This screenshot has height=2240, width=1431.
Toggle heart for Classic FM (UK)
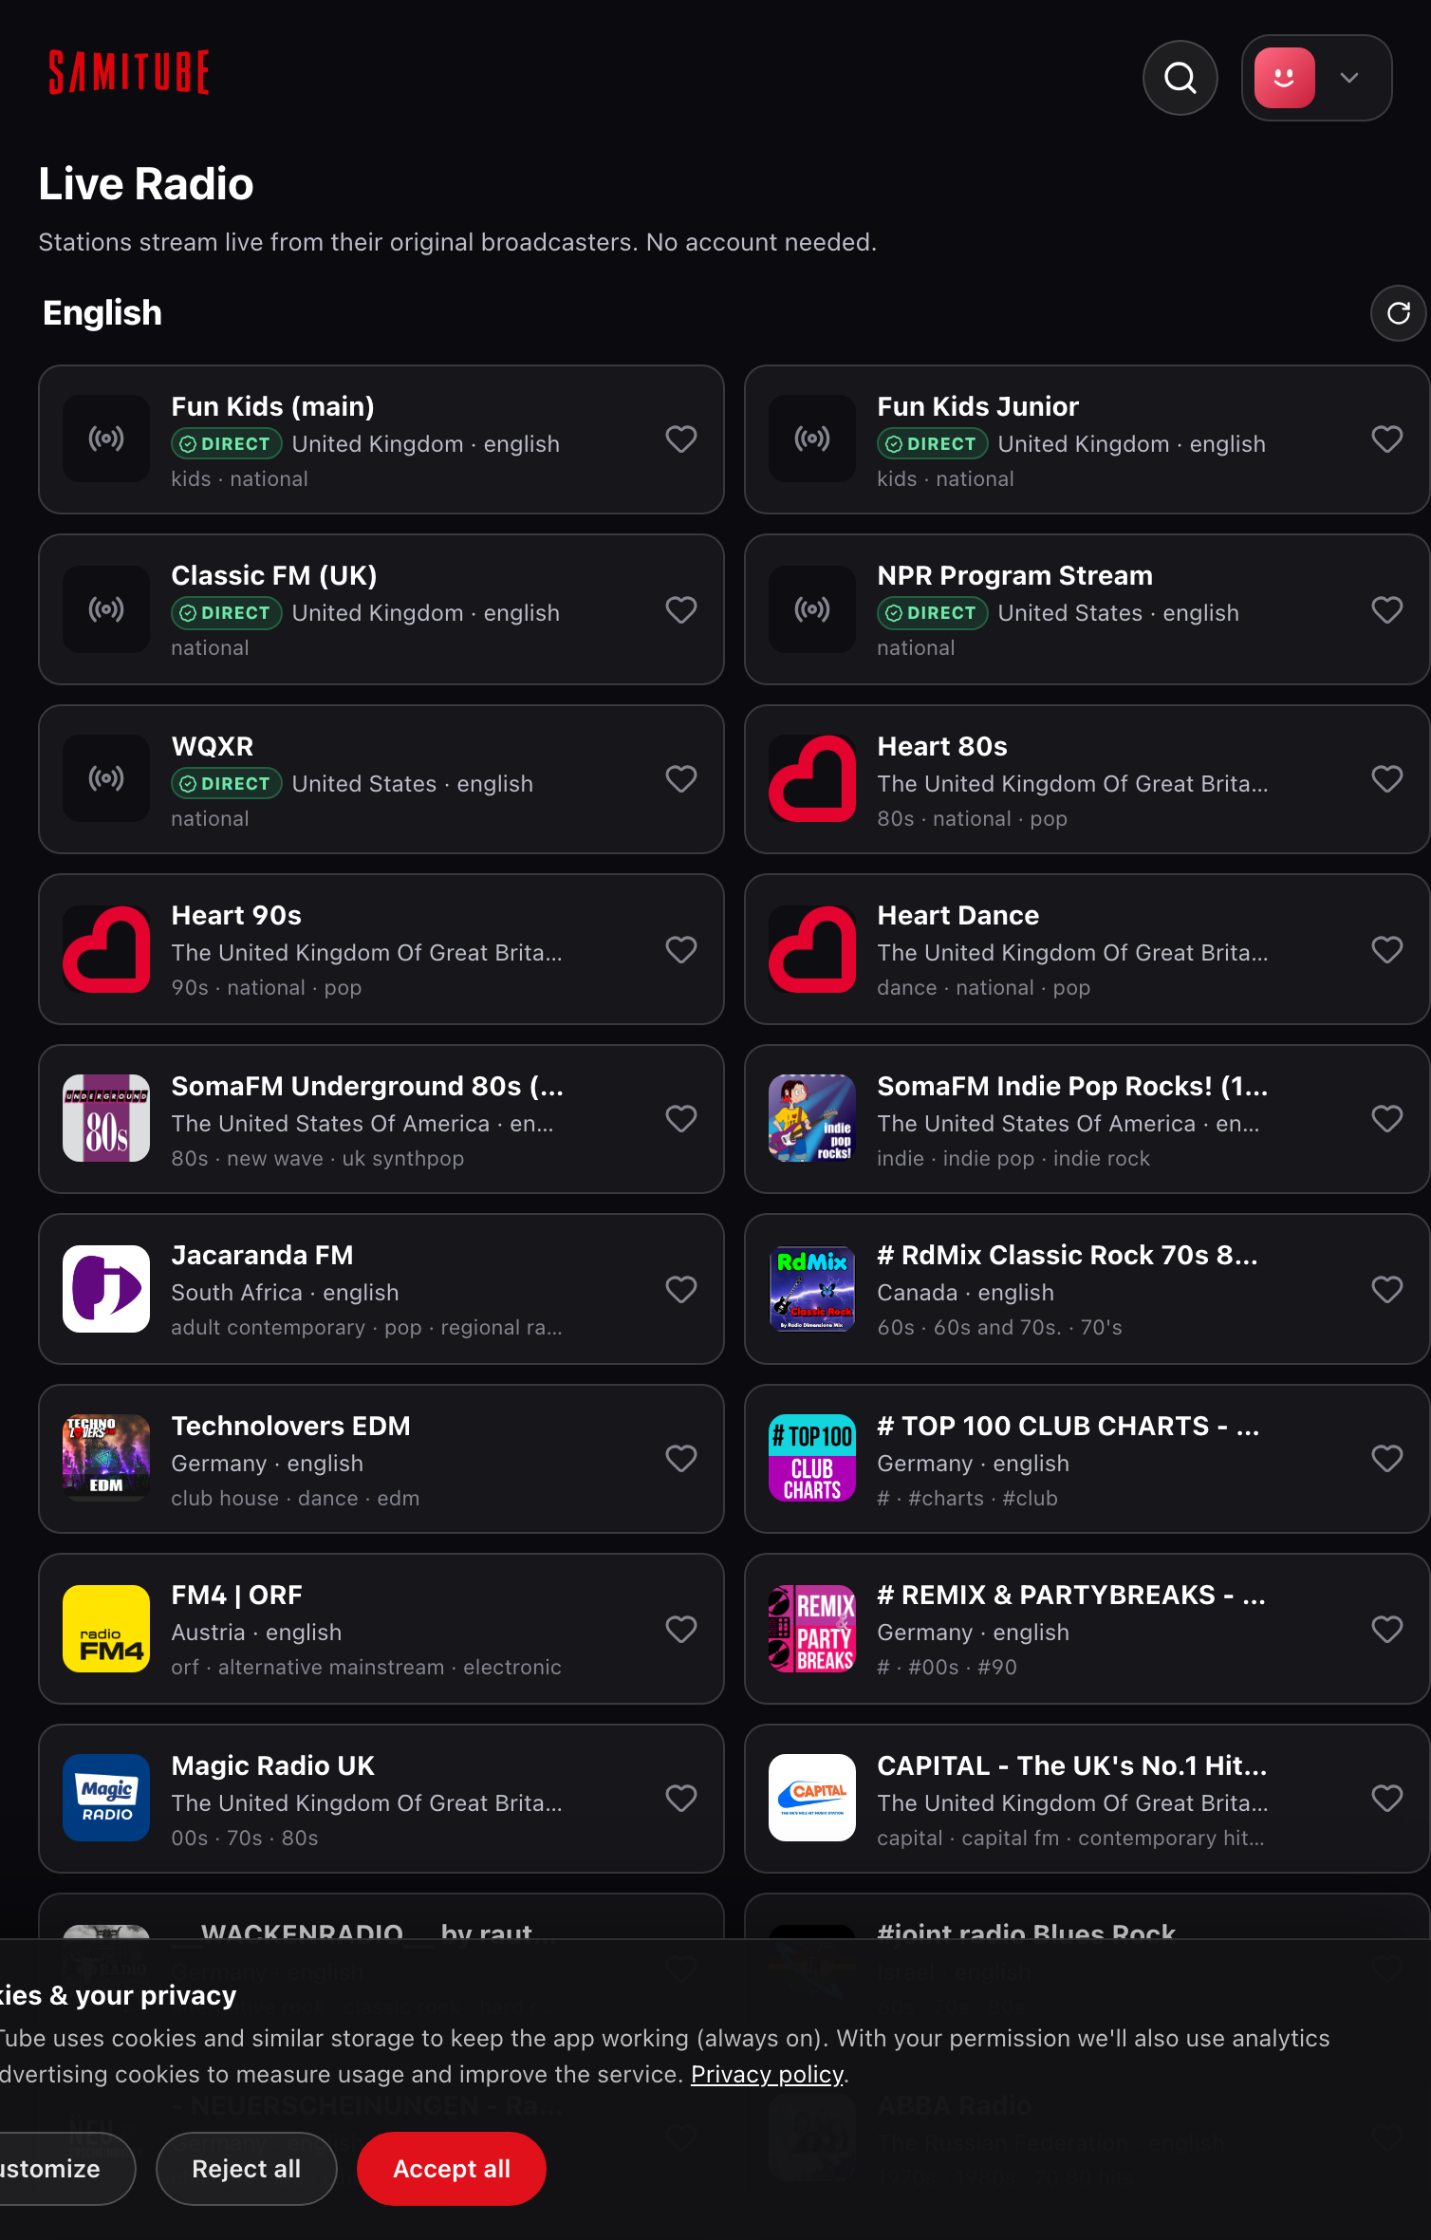pyautogui.click(x=681, y=609)
